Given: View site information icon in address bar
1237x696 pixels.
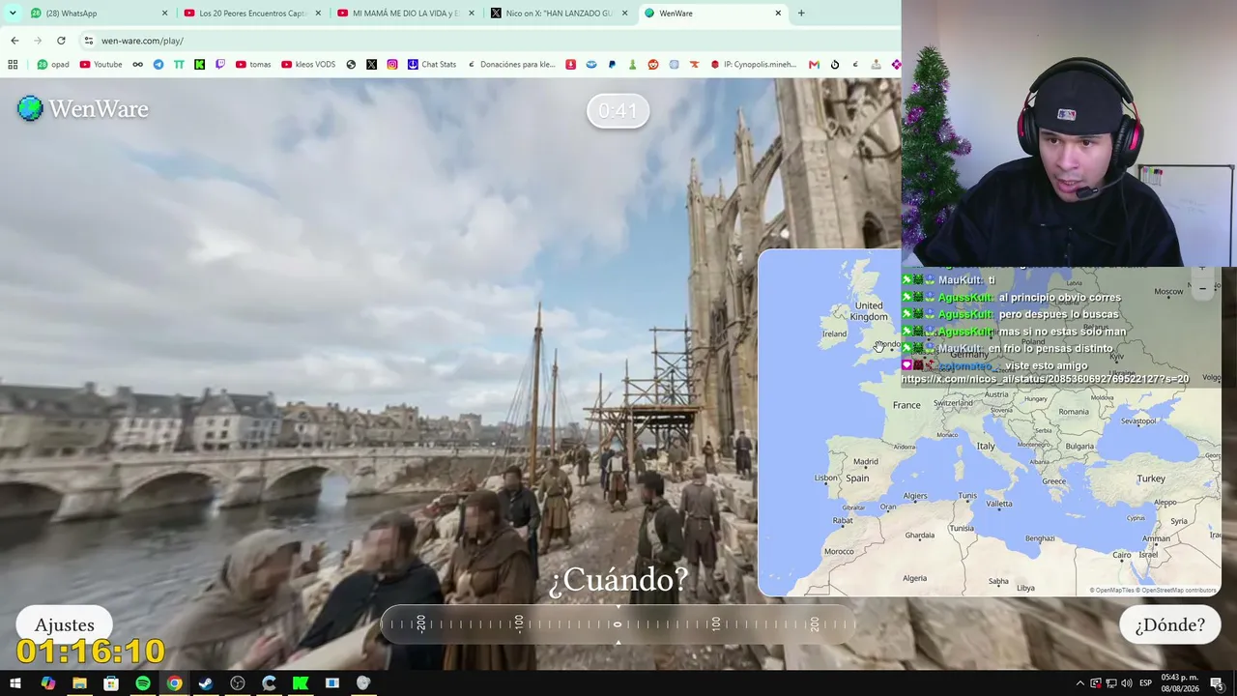Looking at the screenshot, I should (88, 41).
